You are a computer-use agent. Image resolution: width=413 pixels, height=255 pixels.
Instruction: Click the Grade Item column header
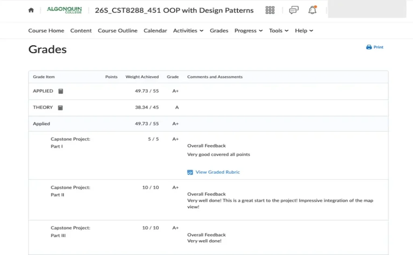[x=44, y=77]
